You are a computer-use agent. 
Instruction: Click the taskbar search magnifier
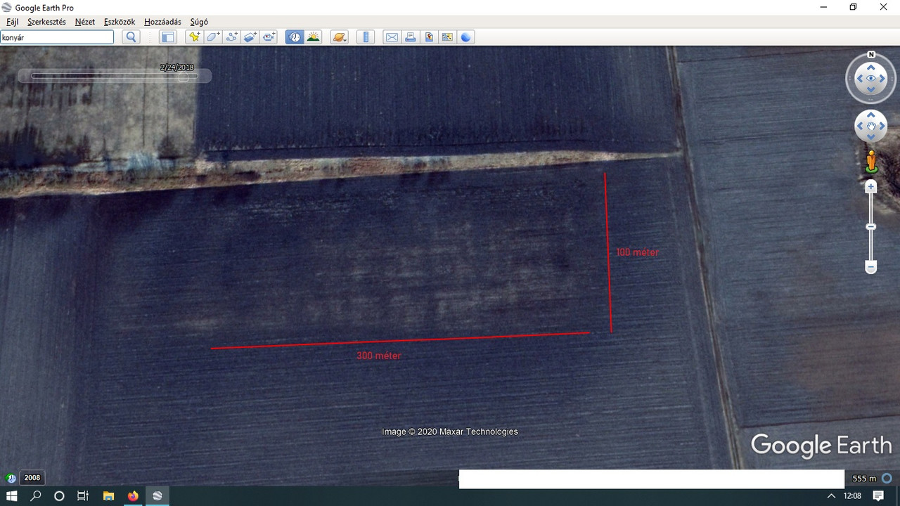pos(36,496)
